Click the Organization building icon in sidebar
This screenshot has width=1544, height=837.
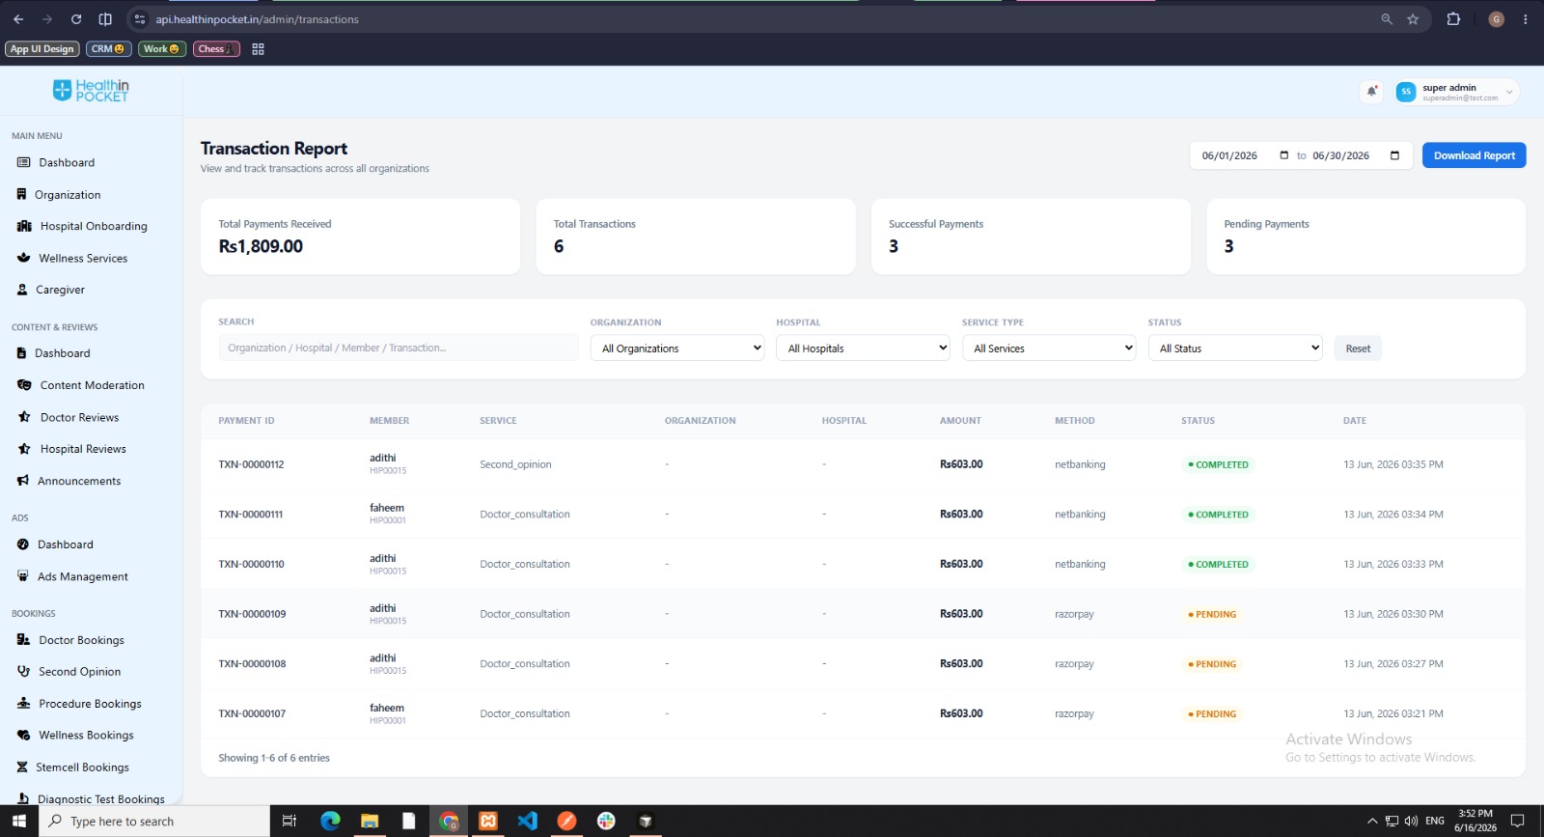(x=21, y=194)
